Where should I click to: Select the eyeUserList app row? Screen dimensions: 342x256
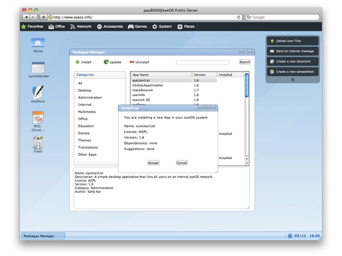(174, 80)
